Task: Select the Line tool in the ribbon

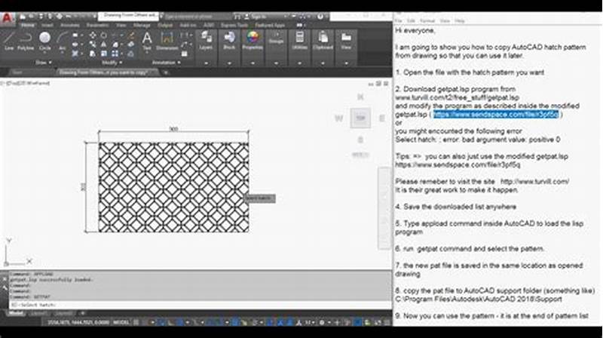Action: pos(9,41)
